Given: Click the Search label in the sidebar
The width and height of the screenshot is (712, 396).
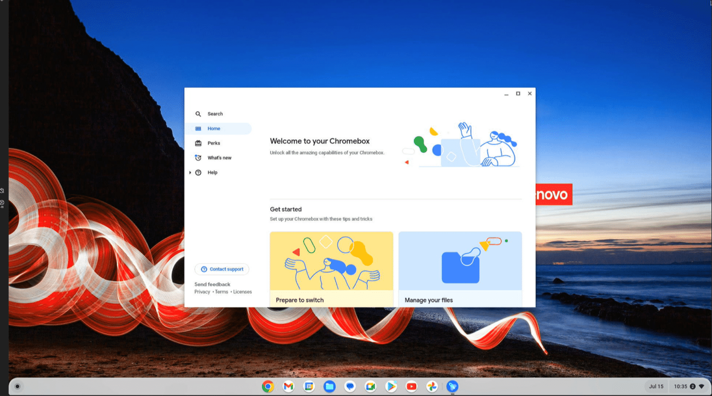Looking at the screenshot, I should point(215,114).
